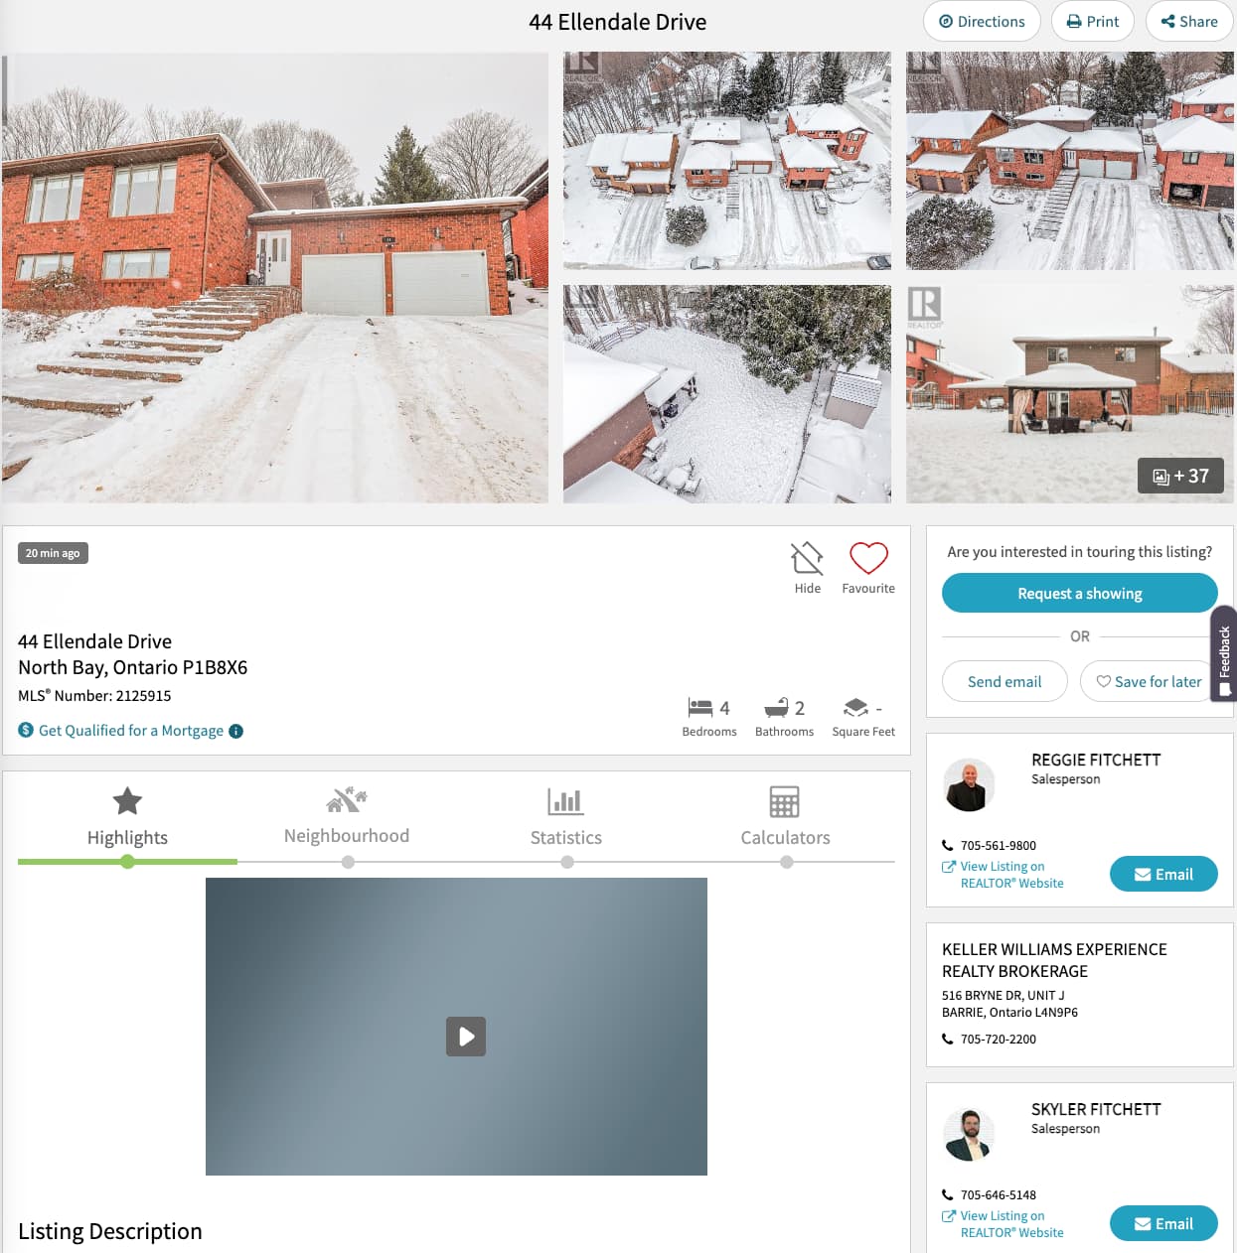This screenshot has width=1237, height=1253.
Task: Open Directions for this listing
Action: (x=982, y=21)
